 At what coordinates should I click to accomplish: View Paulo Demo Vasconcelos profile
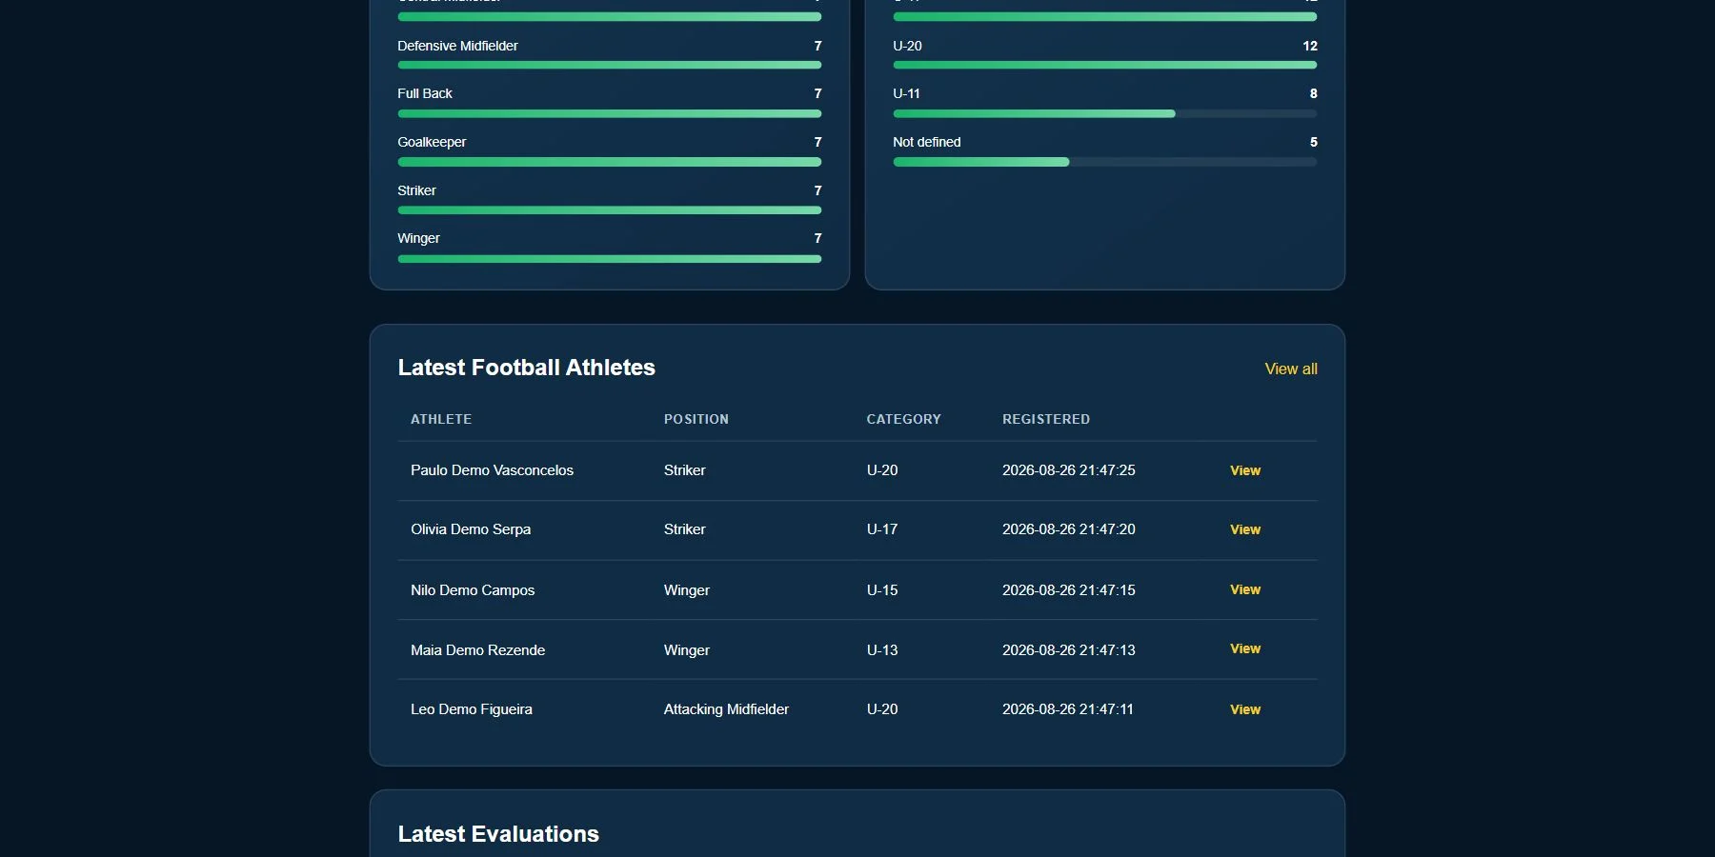[x=1245, y=470]
